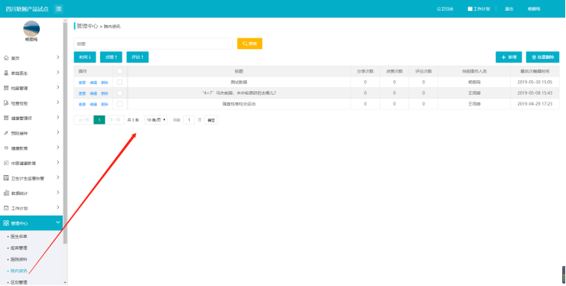Click the user avatar photo in the sidebar
The width and height of the screenshot is (566, 286).
31,28
